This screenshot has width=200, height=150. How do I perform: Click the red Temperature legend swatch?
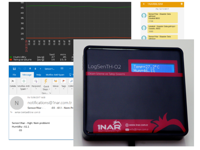(11, 60)
